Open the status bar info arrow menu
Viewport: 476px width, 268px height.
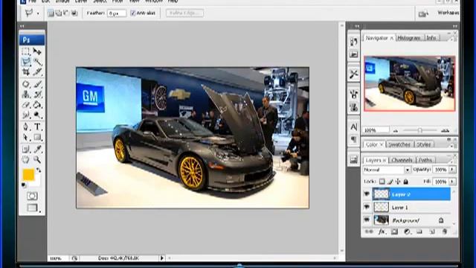(162, 258)
